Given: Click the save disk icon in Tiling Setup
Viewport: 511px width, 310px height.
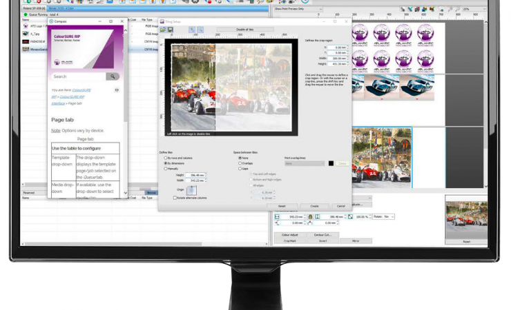Looking at the screenshot, I should coord(169,30).
